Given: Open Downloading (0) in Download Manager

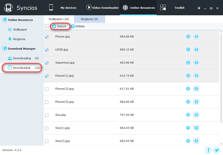Looking at the screenshot, I should [23, 58].
